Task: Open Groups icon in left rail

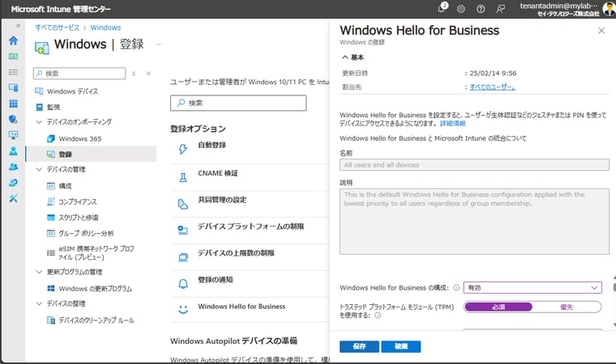Action: pyautogui.click(x=13, y=167)
